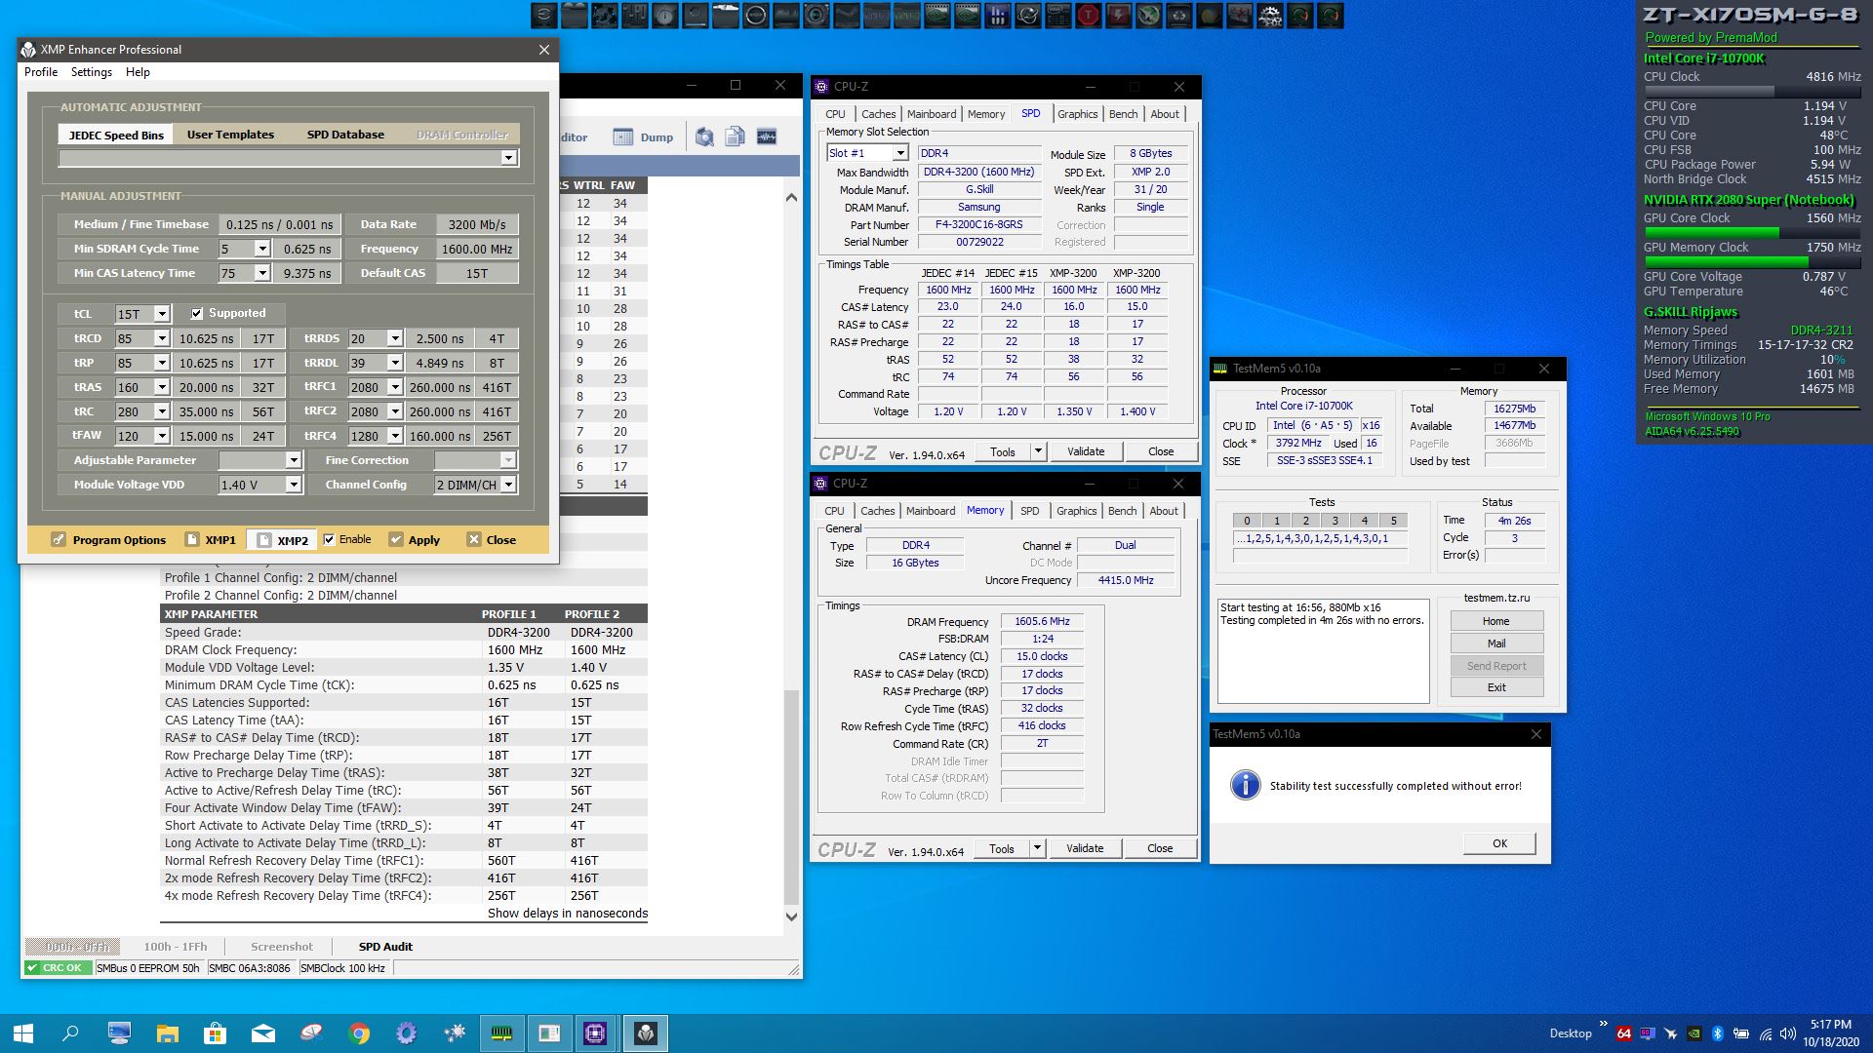The height and width of the screenshot is (1053, 1873).
Task: Click Validate in the CPU-Z SPD window
Action: 1085,451
